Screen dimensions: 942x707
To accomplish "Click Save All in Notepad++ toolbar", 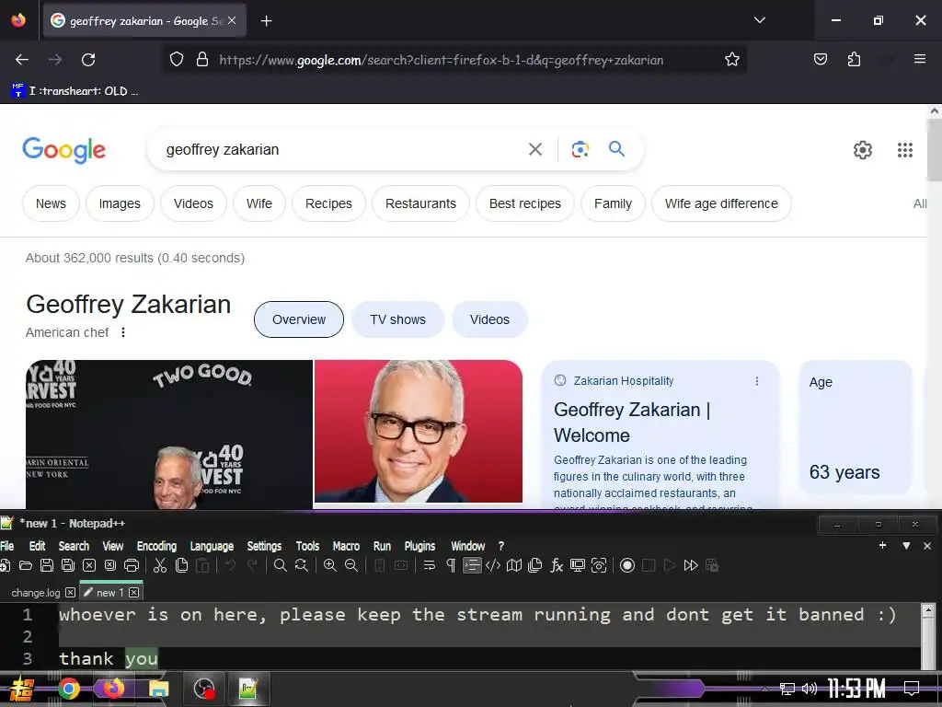I will [x=68, y=565].
